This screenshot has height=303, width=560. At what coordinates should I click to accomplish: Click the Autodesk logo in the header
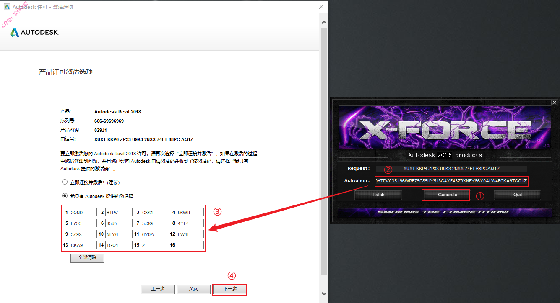35,32
